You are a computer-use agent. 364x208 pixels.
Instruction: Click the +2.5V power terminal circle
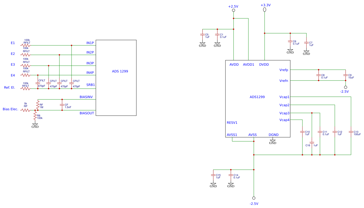tap(234, 10)
